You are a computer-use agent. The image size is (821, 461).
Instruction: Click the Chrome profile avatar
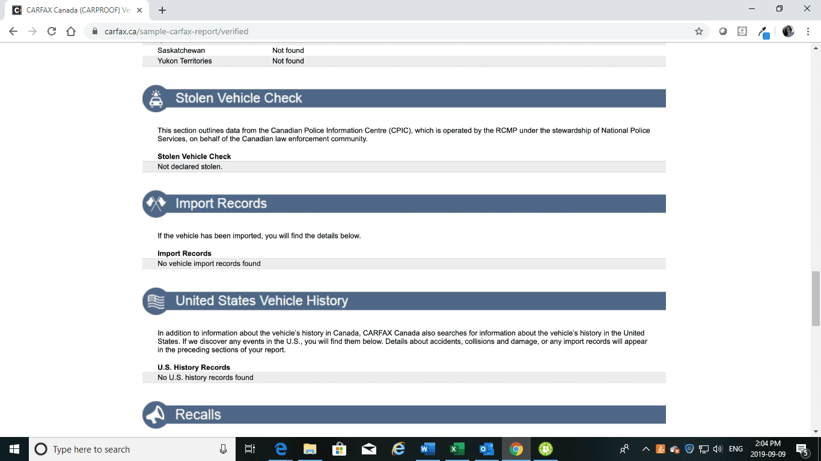pyautogui.click(x=789, y=31)
